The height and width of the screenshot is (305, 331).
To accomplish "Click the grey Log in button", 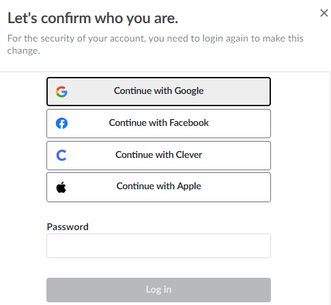I will pos(158,290).
